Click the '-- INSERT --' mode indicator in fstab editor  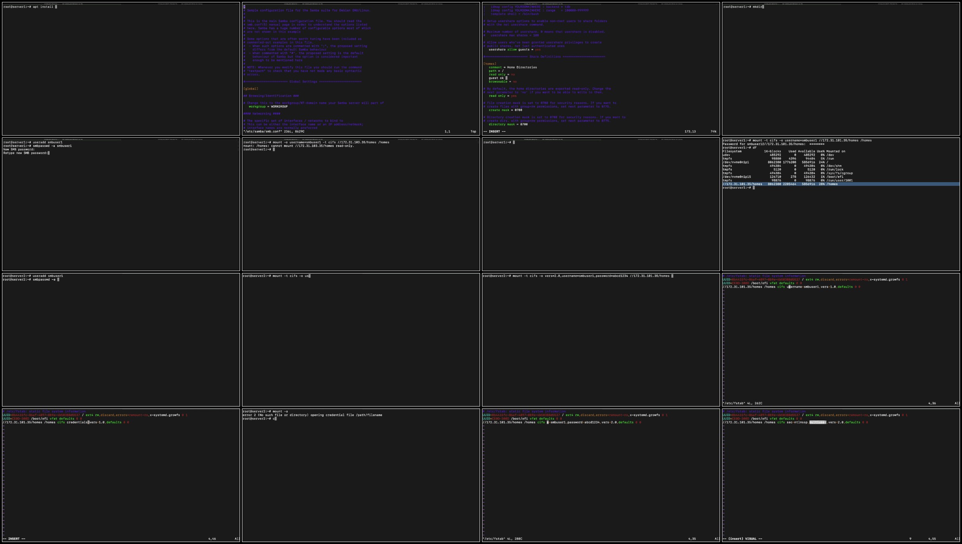click(x=14, y=539)
